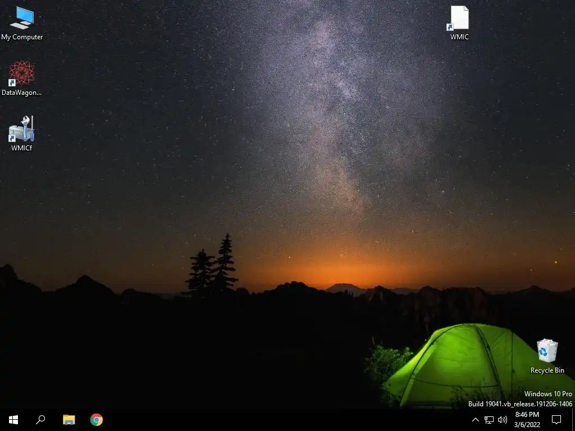Select the DataWagon desktop shortcut
The height and width of the screenshot is (431, 575).
22,79
